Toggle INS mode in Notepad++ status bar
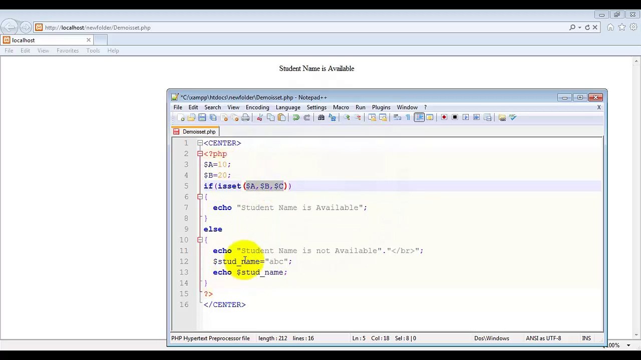Viewport: 641px width, 360px height. 586,338
